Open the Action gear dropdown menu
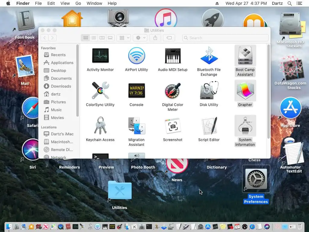The width and height of the screenshot is (309, 232). coord(140,38)
